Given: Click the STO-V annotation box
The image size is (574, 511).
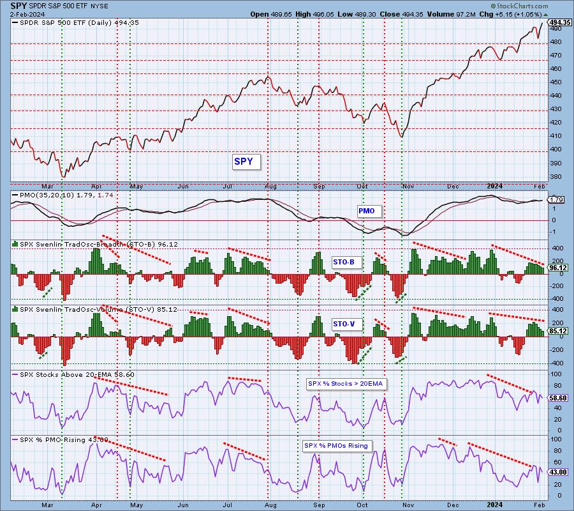Looking at the screenshot, I should 346,324.
